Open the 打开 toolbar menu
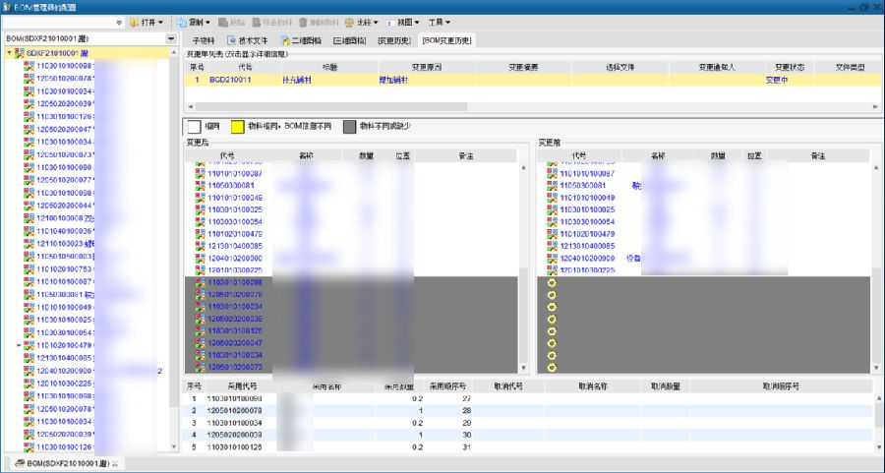The height and width of the screenshot is (473, 885). (x=146, y=22)
